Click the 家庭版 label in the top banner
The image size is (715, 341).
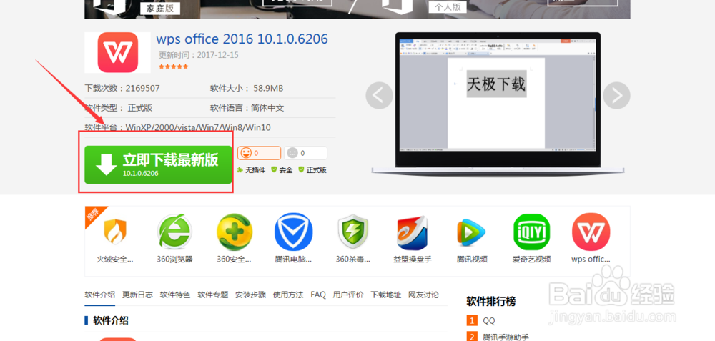coord(160,8)
